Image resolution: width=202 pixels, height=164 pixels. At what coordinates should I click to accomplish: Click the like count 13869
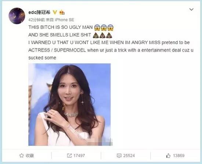179,156
